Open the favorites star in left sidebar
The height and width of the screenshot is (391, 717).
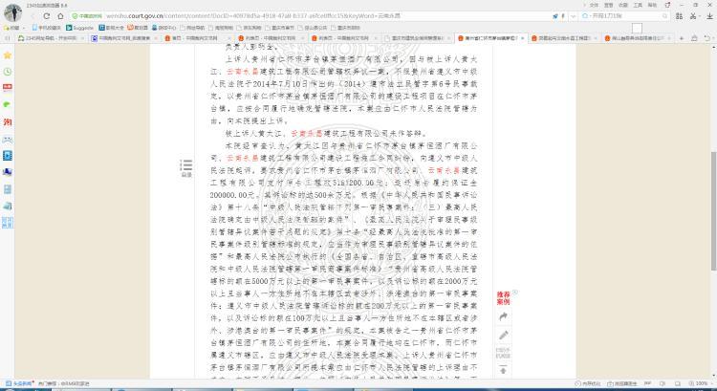[x=8, y=55]
